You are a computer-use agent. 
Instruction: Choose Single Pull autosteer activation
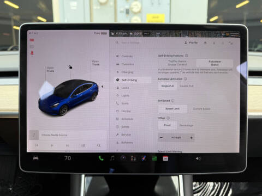[x=168, y=86]
